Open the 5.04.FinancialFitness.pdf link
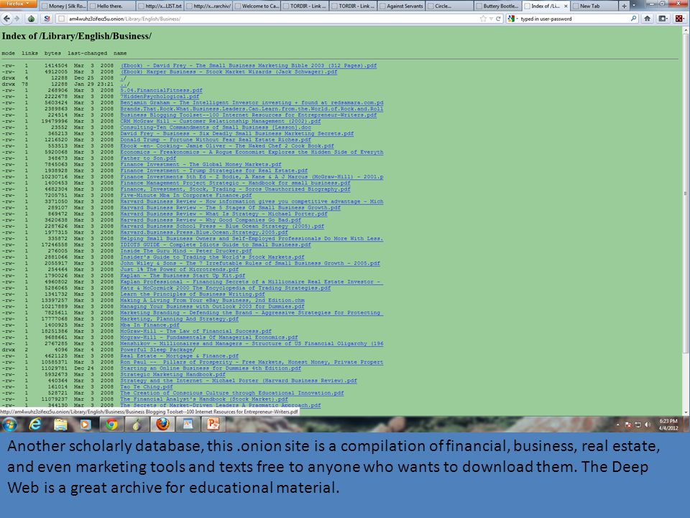 pyautogui.click(x=162, y=91)
